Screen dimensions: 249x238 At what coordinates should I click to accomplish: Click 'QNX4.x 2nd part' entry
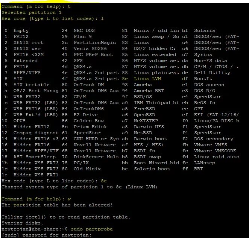click(96, 73)
